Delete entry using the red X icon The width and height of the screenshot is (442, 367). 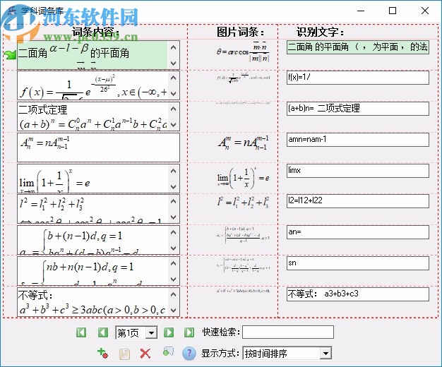[145, 354]
